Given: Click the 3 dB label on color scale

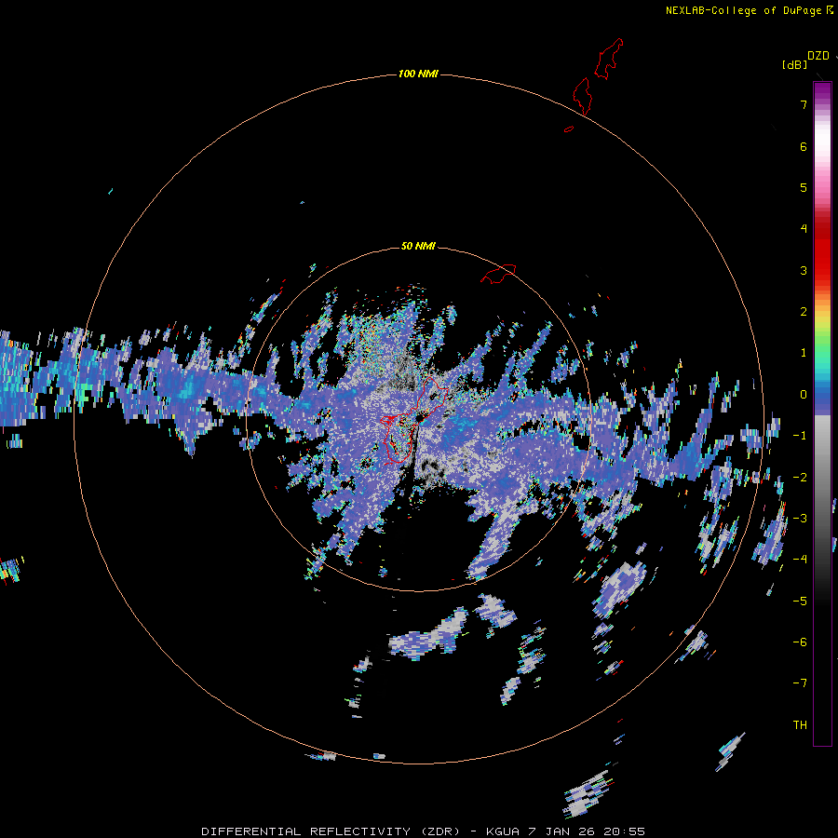Looking at the screenshot, I should point(804,270).
